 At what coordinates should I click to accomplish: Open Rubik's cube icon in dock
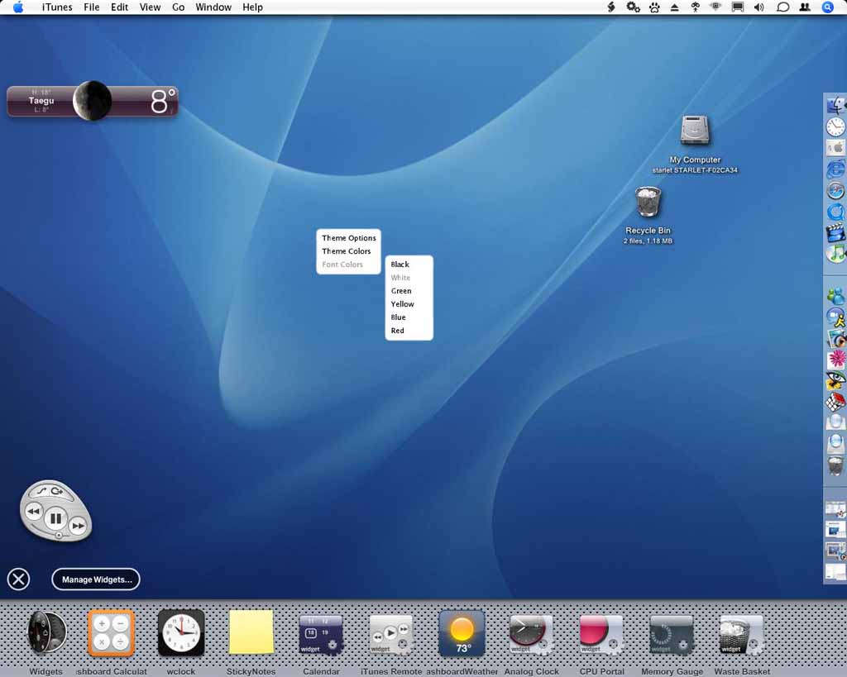tap(835, 402)
